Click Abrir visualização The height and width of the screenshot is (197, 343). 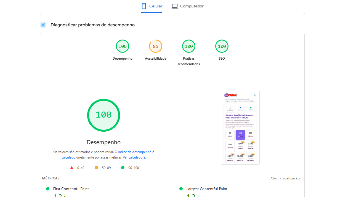(x=285, y=178)
